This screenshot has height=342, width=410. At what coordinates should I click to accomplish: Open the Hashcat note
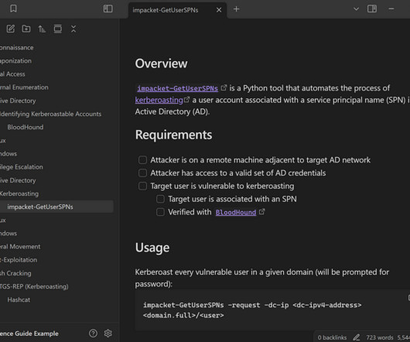pyautogui.click(x=19, y=300)
